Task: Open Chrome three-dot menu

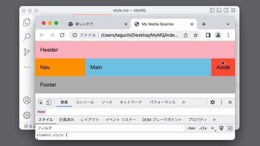Action: coord(228,35)
